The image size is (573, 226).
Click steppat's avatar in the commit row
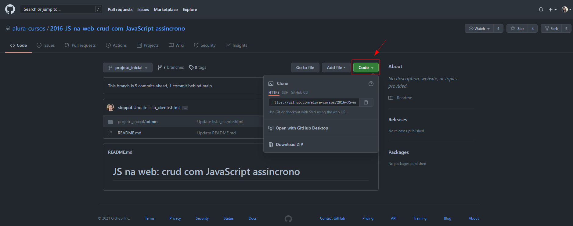110,108
